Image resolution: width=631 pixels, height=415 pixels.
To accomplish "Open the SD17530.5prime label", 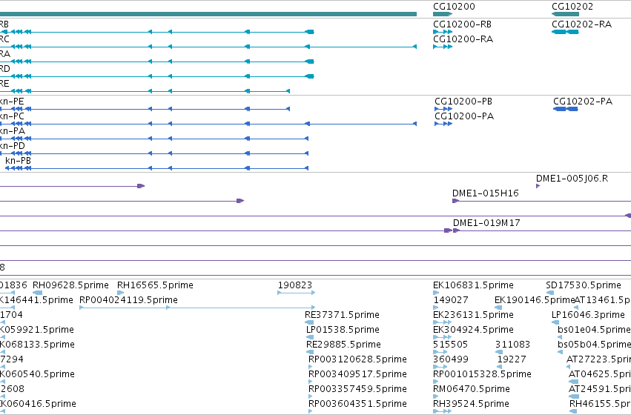I will 583,285.
